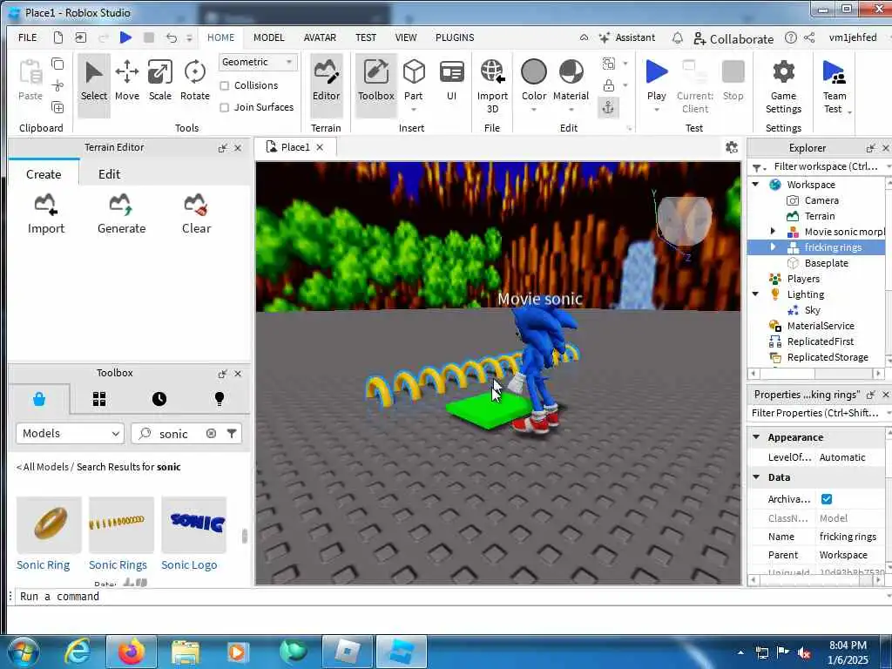Image resolution: width=892 pixels, height=669 pixels.
Task: Select the Sonic Rings thumbnail
Action: (121, 524)
